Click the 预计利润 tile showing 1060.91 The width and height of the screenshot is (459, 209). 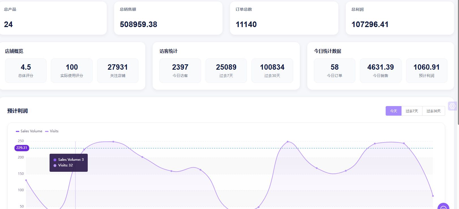427,71
